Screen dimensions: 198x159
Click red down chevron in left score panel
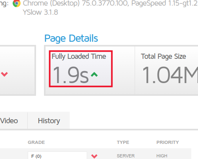pos(4,74)
